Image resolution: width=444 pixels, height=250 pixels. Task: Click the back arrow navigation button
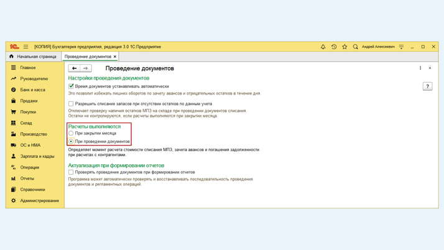click(74, 68)
